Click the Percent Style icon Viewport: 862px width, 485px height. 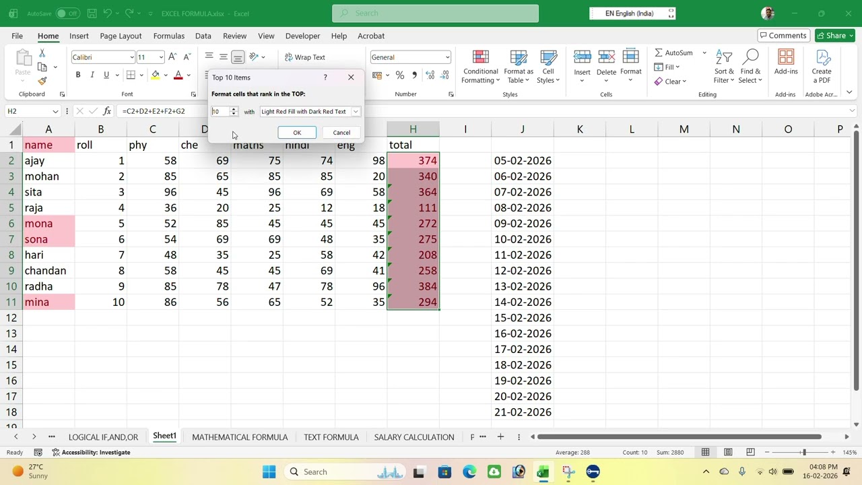click(x=400, y=75)
